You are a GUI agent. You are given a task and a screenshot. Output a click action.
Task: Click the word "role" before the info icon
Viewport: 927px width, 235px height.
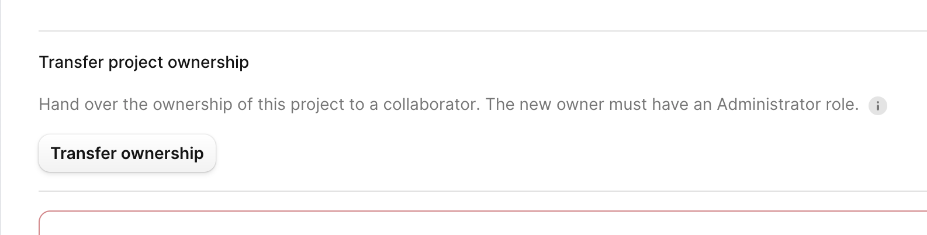point(840,104)
